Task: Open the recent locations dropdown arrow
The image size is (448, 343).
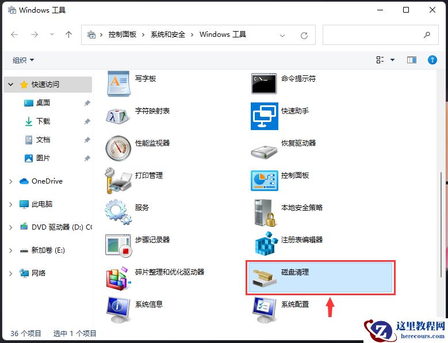Action: (52, 35)
